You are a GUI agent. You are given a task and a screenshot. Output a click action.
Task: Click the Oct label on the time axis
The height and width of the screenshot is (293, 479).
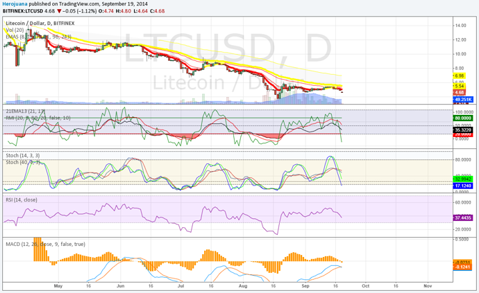[365, 286]
